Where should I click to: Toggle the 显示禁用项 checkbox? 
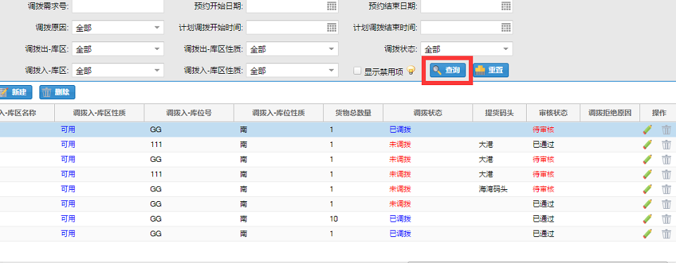[x=357, y=71]
